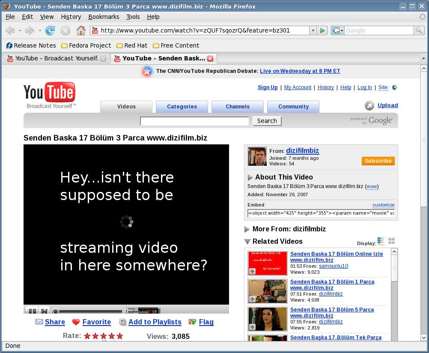
Task: Open the Edit menu
Action: click(27, 17)
